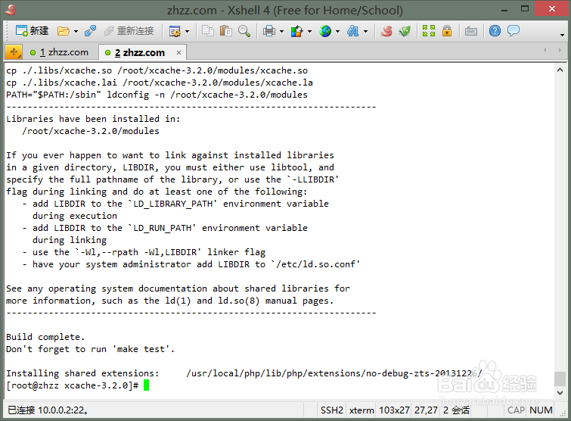Click the globe encoding icon

click(325, 31)
